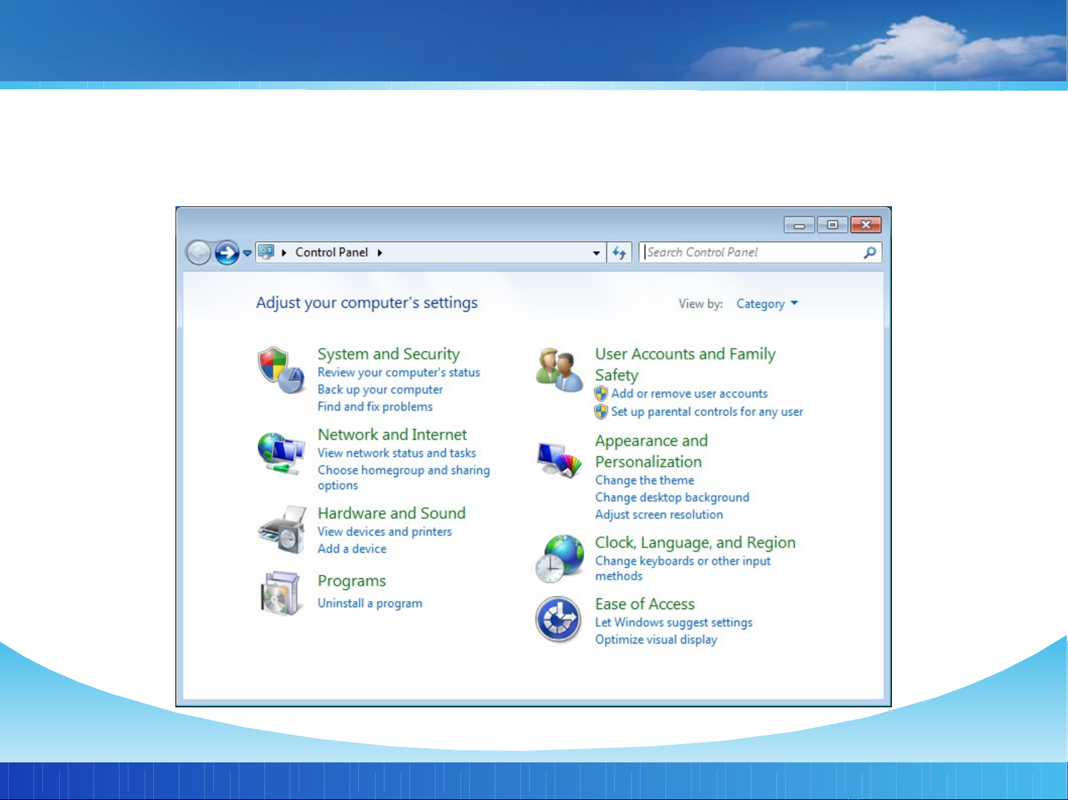Go back with the Back arrow button

(x=199, y=253)
